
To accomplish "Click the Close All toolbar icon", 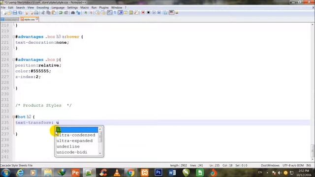I will 31,13.
